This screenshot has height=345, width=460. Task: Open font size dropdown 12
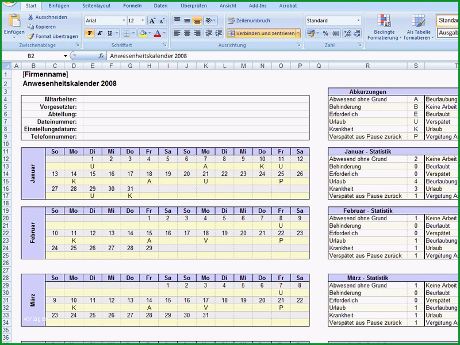(x=143, y=21)
